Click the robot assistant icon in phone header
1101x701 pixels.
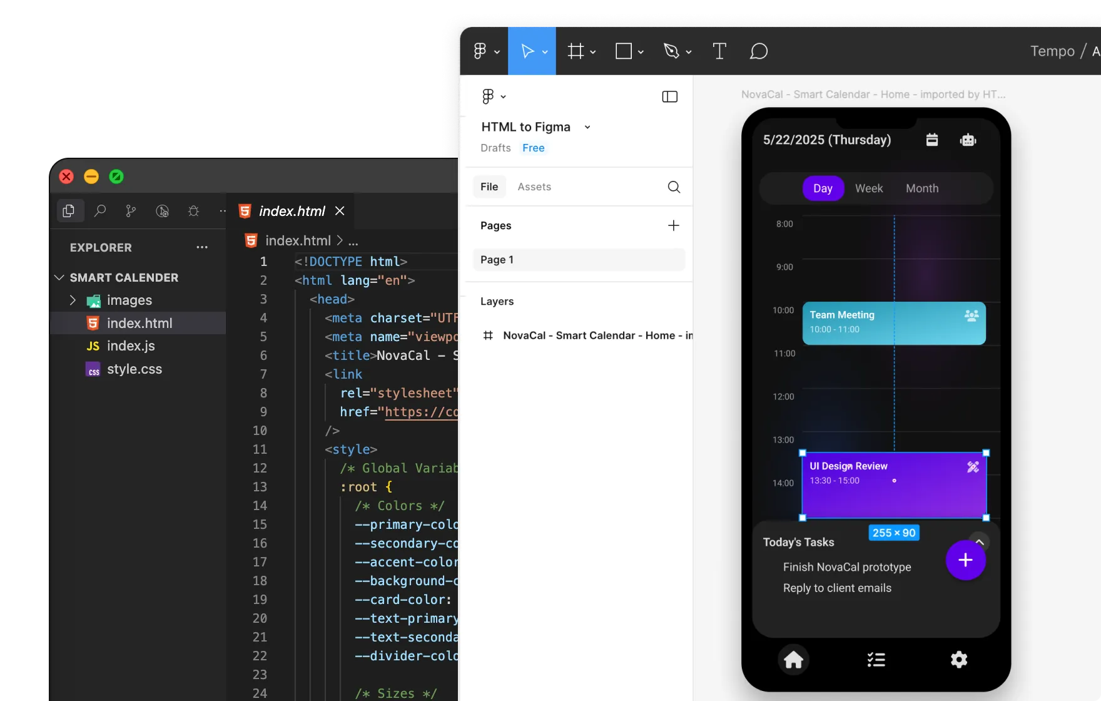click(968, 140)
